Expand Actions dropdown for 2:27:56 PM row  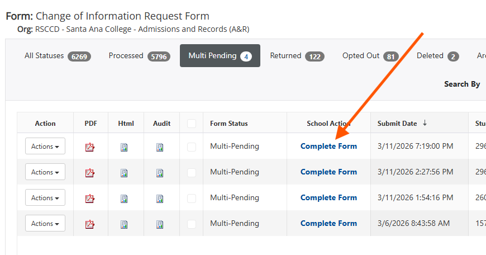45,172
